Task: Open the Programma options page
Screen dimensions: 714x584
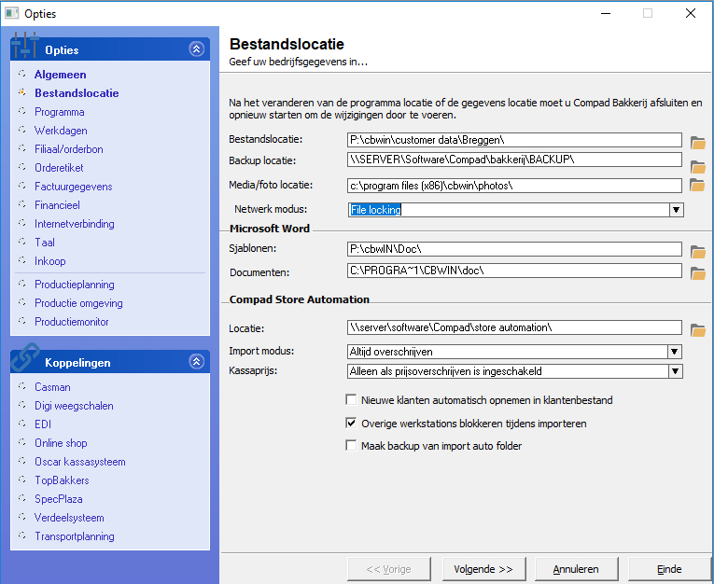Action: click(59, 112)
